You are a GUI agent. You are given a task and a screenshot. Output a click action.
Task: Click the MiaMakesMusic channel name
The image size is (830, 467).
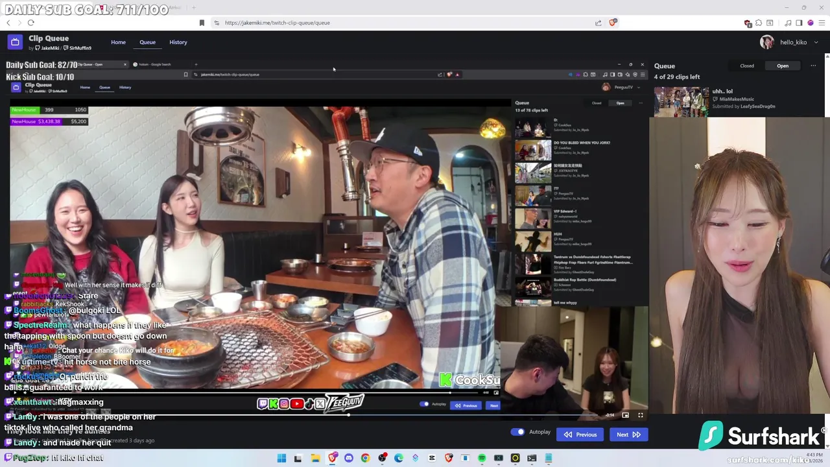click(737, 99)
